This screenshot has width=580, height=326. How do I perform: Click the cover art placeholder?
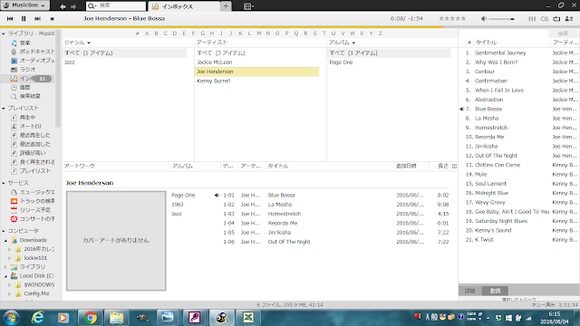(116, 241)
